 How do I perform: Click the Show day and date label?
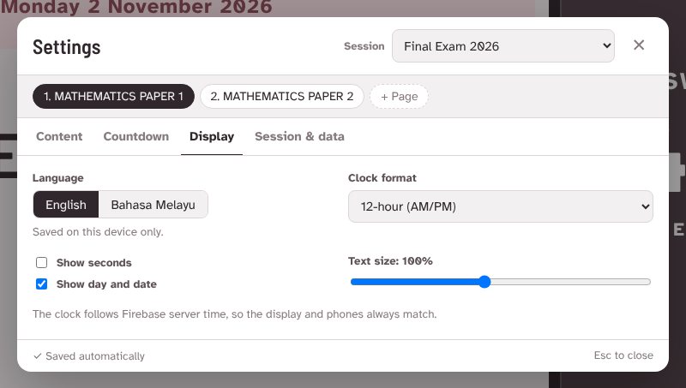point(106,284)
